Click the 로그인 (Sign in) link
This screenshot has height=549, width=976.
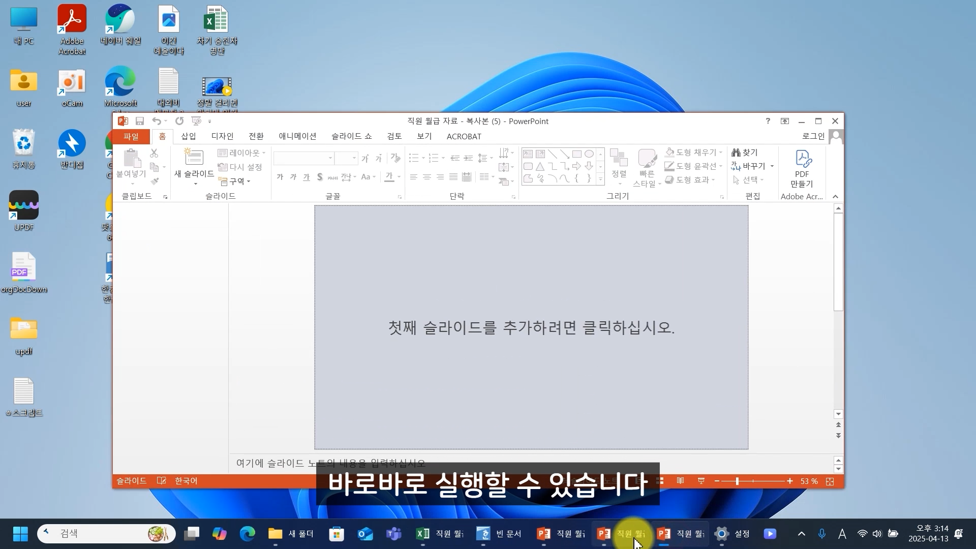[x=813, y=136]
